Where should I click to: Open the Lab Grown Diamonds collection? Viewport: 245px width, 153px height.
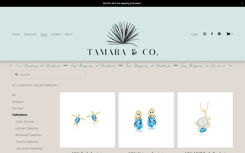click(x=29, y=148)
